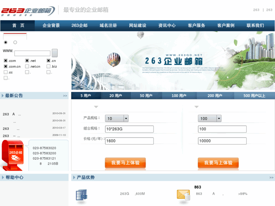Expand 产品优势 with the >> link
This screenshot has height=206, width=275.
coord(271,178)
